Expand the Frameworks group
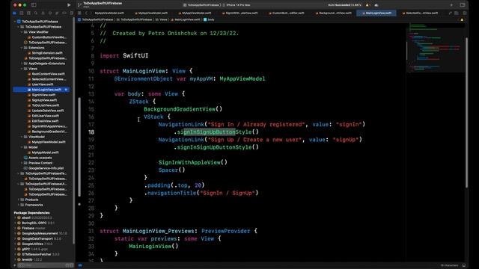This screenshot has height=269, width=479. pos(18,205)
